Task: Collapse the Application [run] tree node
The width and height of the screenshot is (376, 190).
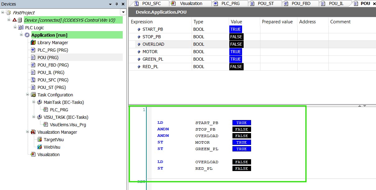Action: 21,35
